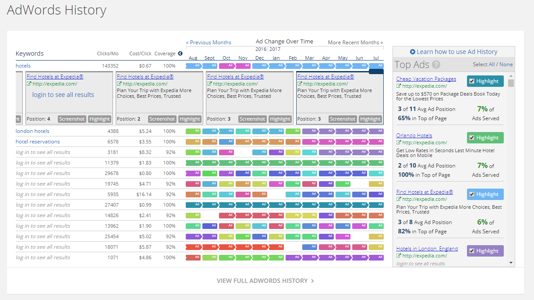Click the Aug ad marker in the 18071 clicks row
534x300 pixels.
pyautogui.click(x=194, y=247)
